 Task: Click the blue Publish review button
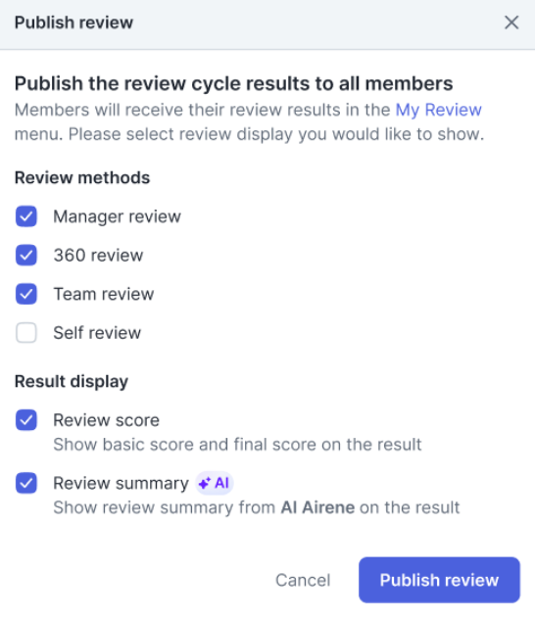pos(439,580)
